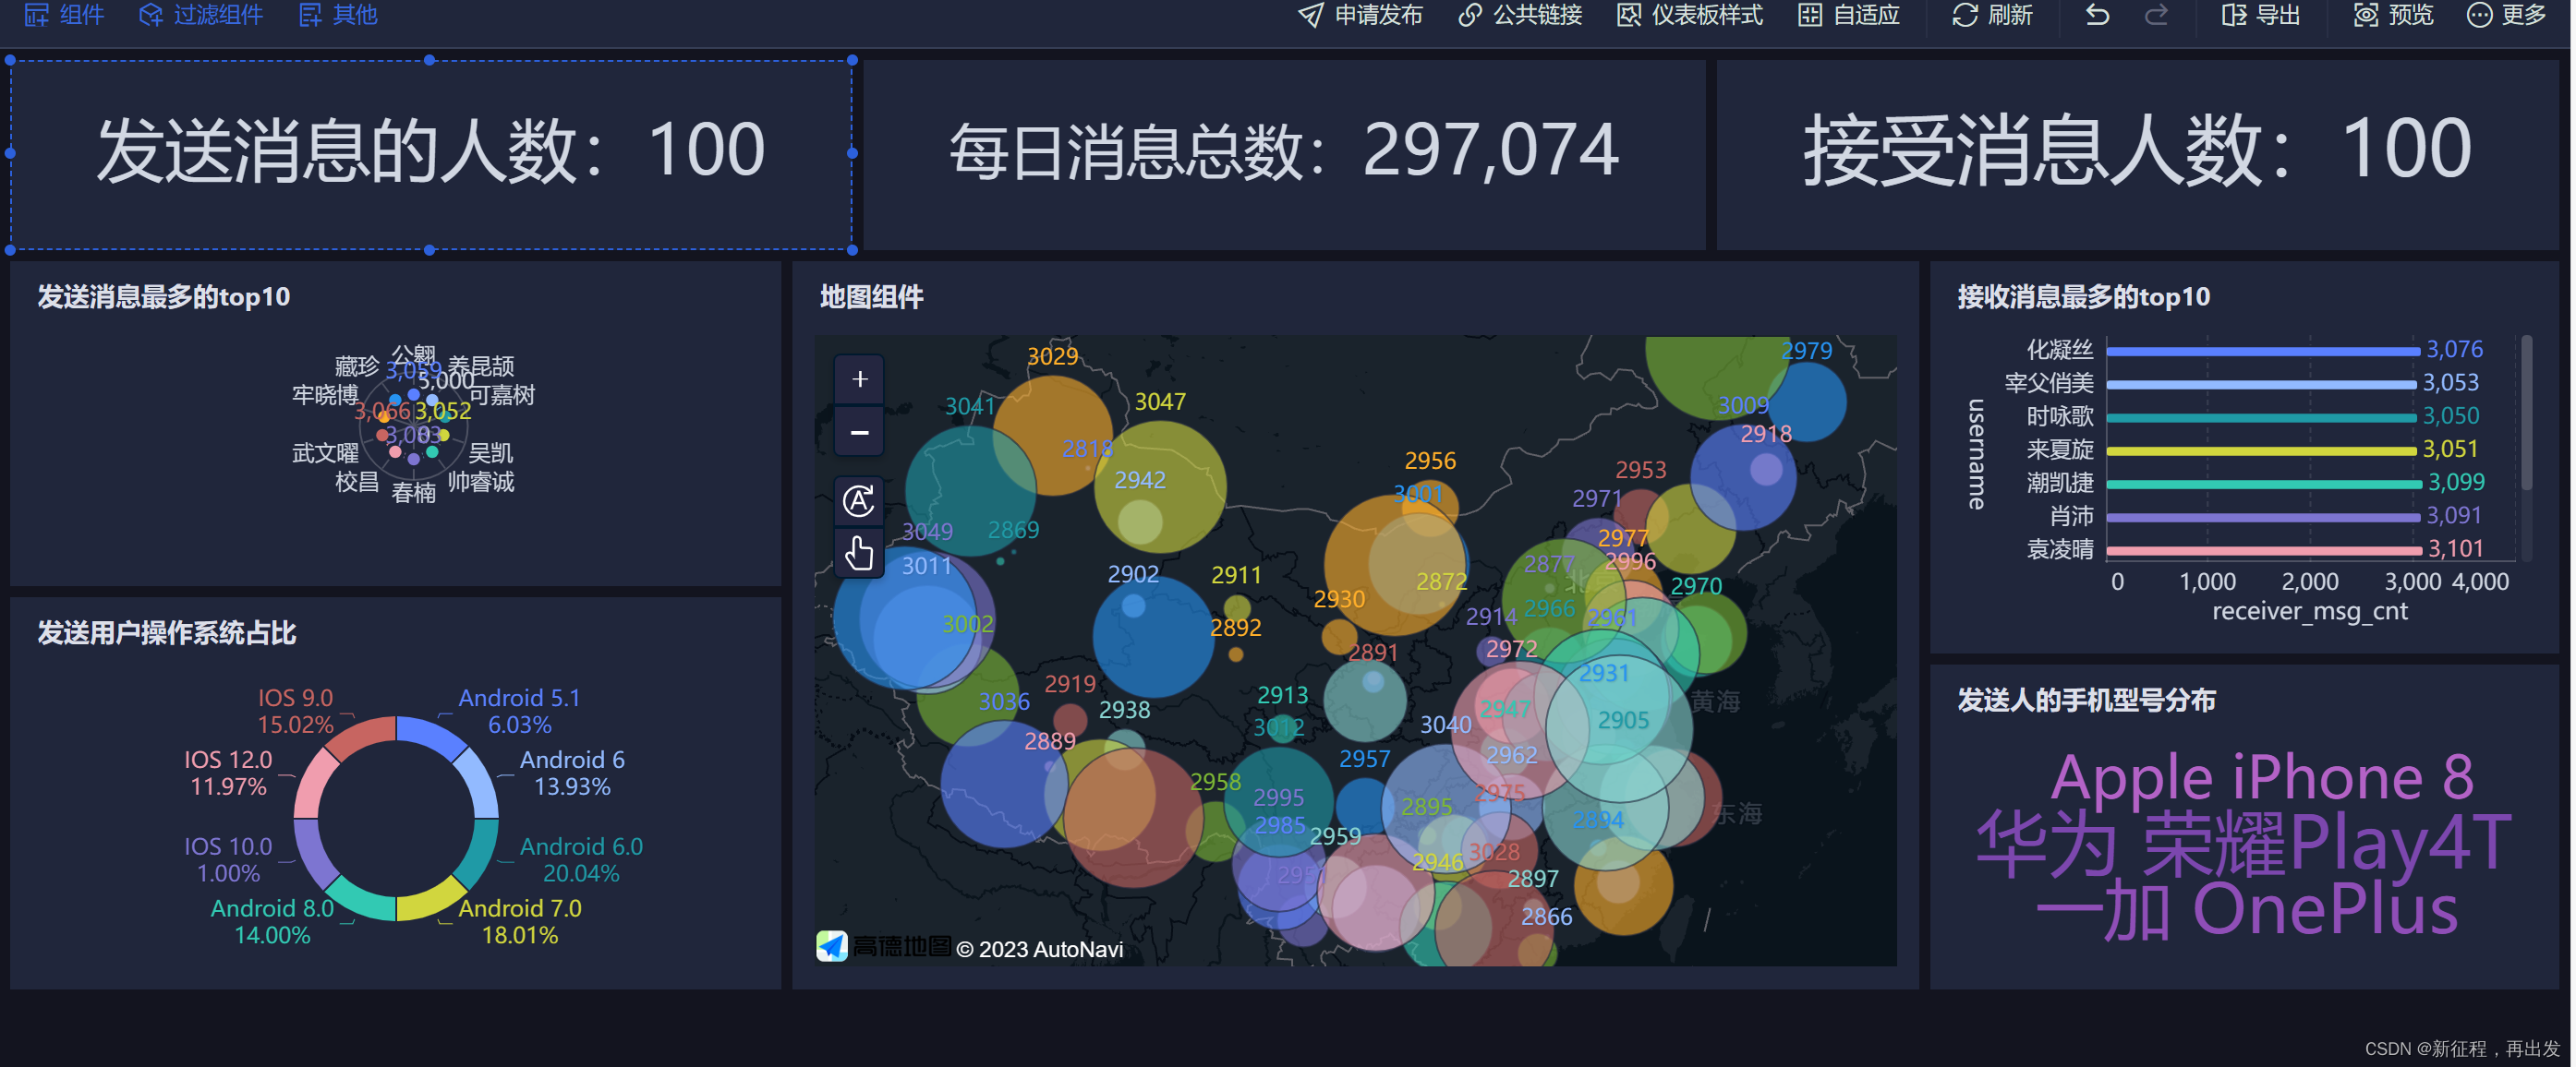Click Android 7.0 label
Screen dimensions: 2576x1067
coord(520,921)
